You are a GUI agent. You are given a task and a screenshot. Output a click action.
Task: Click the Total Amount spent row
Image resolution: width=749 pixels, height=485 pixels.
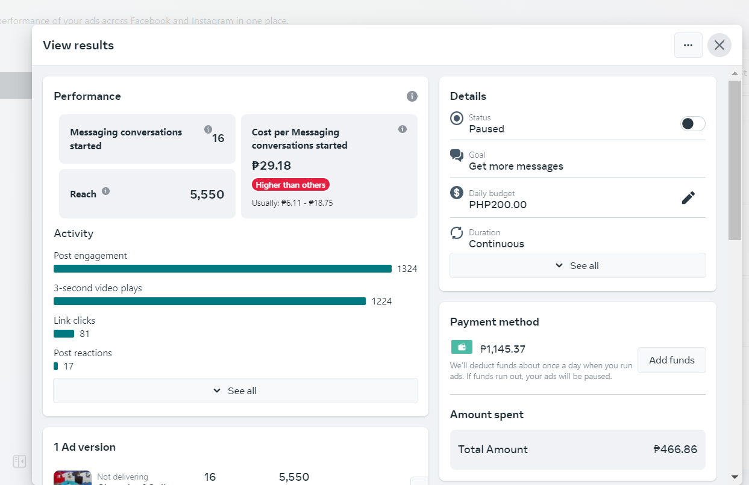click(577, 449)
